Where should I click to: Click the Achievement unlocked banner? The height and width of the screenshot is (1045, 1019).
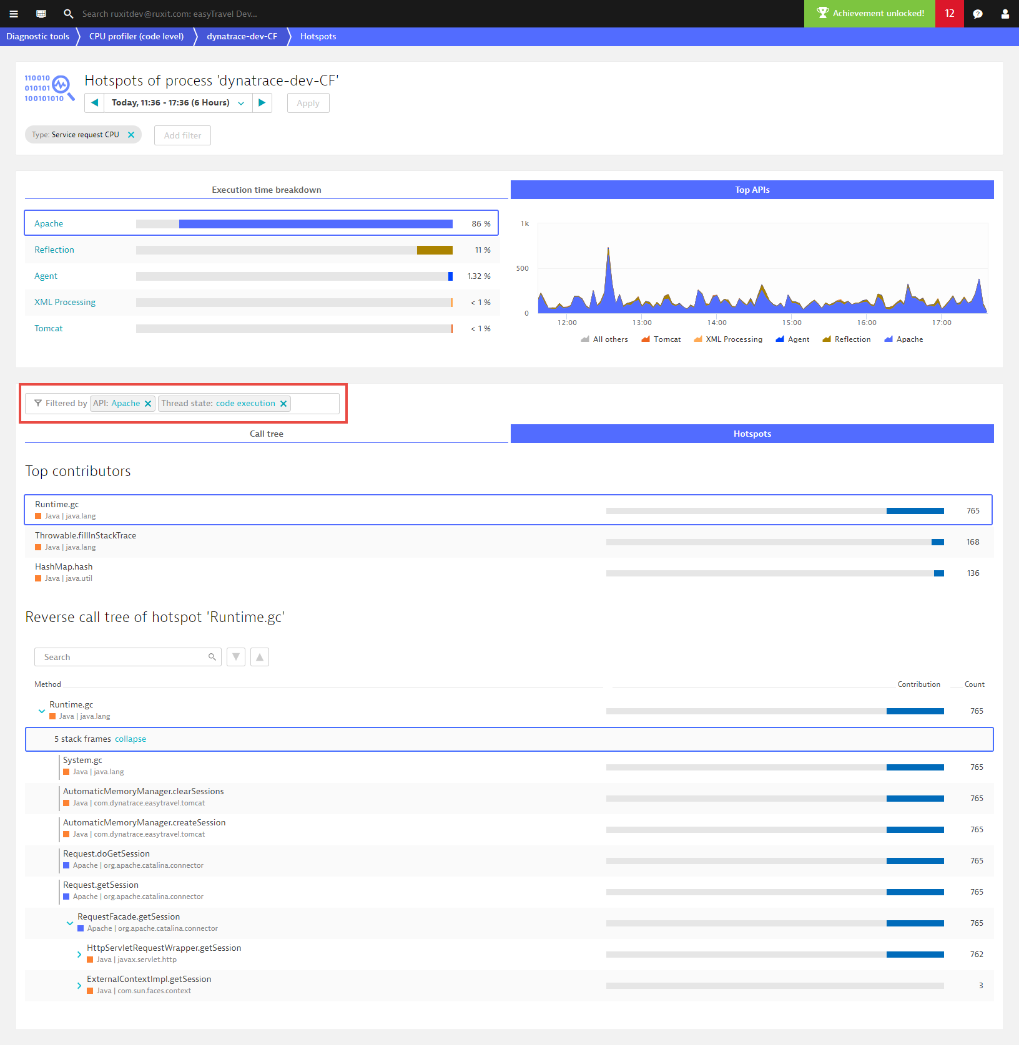coord(870,14)
